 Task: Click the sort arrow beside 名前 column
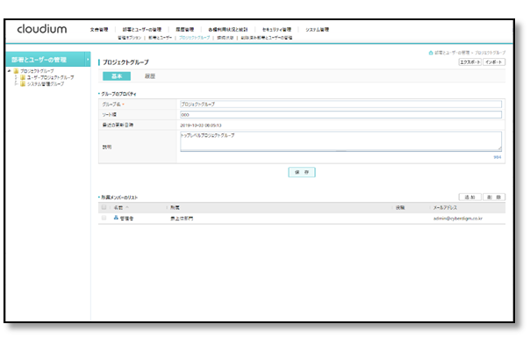[x=127, y=208]
